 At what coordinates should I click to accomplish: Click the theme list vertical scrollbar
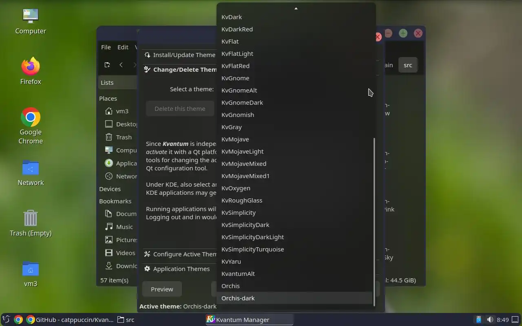[374, 221]
